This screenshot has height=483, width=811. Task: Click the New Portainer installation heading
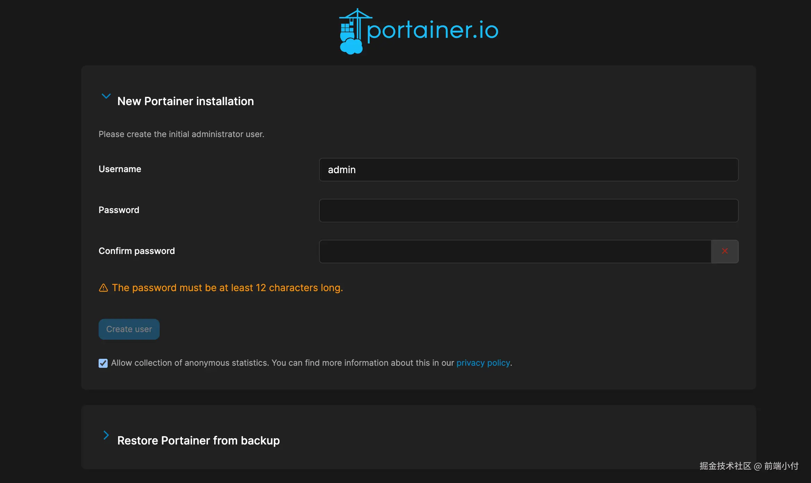tap(185, 101)
